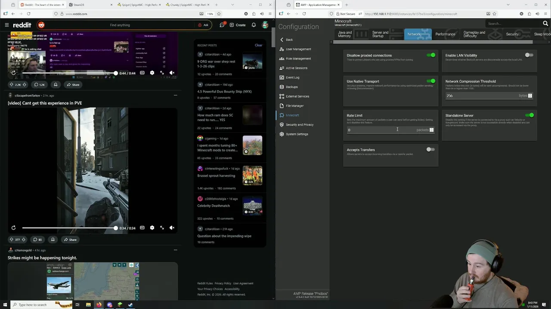
Task: Open the Reddit user avatar menu
Action: coord(266,25)
